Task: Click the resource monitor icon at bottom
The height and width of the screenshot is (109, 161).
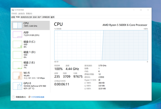Action: click(29, 97)
